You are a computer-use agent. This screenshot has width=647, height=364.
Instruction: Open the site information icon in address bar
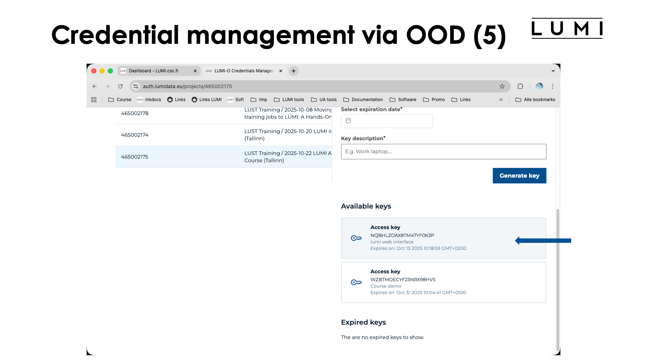tap(135, 86)
